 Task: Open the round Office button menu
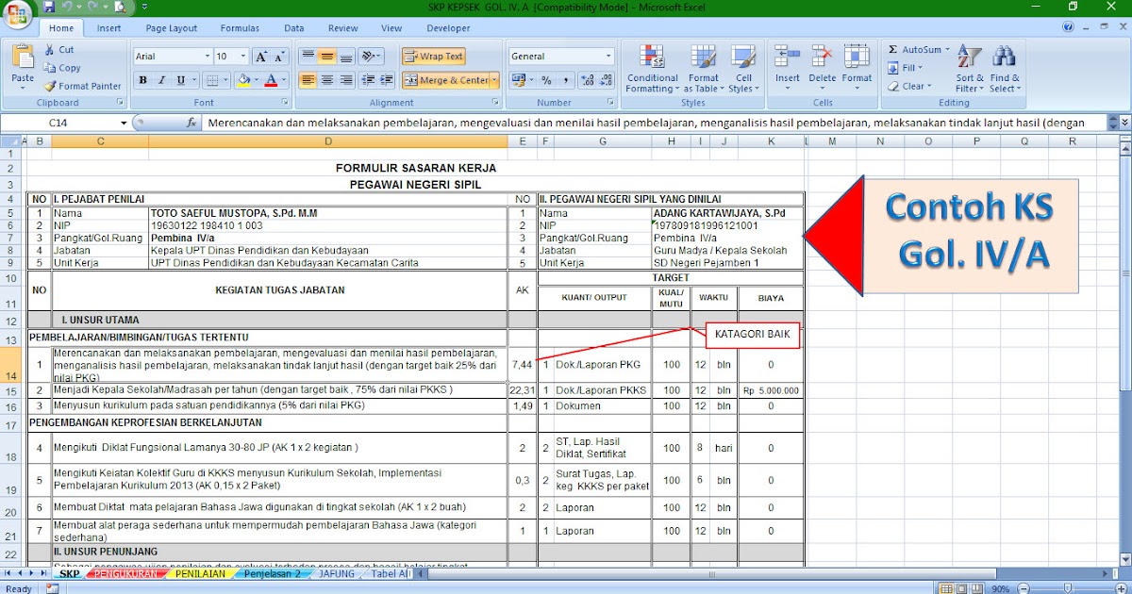[16, 13]
